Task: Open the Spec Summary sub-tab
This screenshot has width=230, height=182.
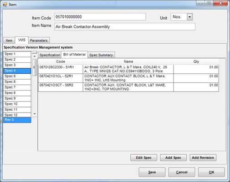Action: [x=101, y=55]
